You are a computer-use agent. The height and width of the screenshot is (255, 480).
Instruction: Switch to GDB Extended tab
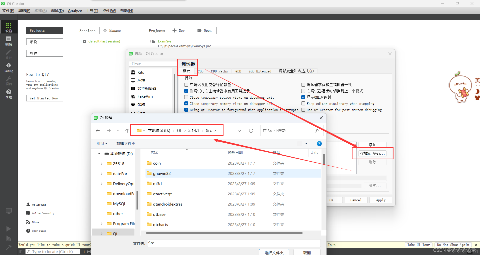click(x=260, y=71)
